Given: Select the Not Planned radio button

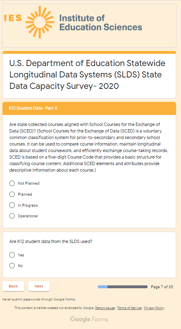Looking at the screenshot, I should click(x=12, y=183).
